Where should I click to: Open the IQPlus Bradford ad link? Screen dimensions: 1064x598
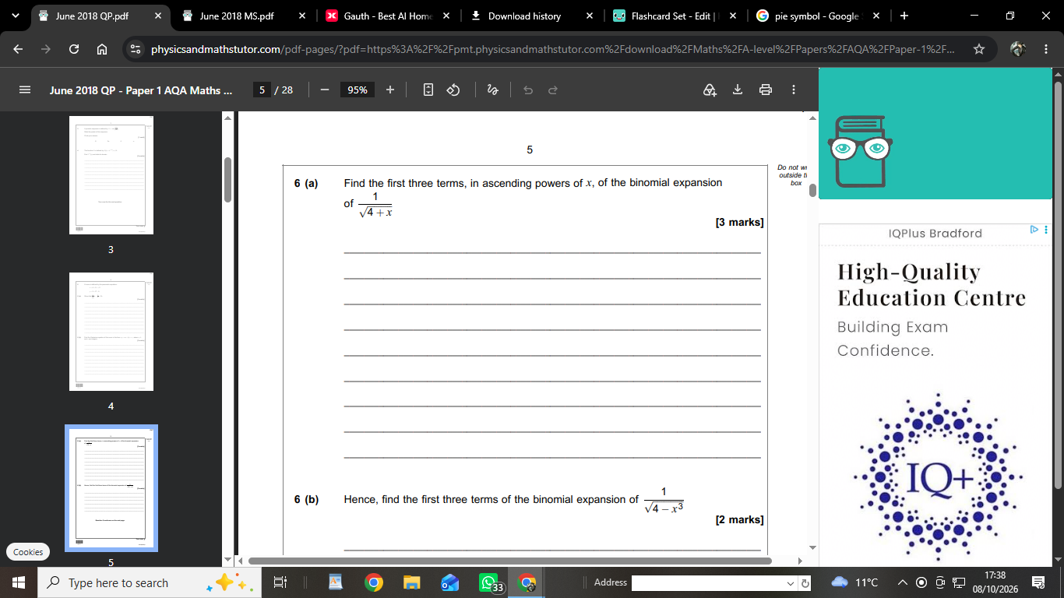pos(935,234)
